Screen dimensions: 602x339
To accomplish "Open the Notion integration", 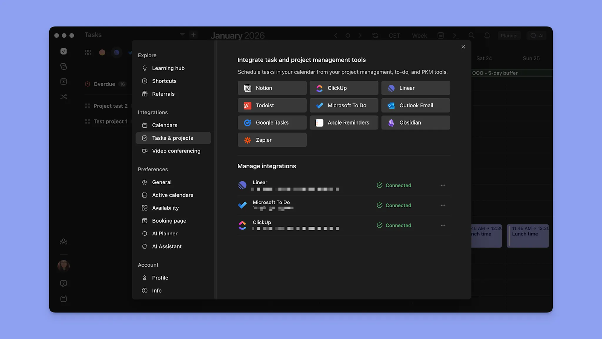I will coord(272,88).
